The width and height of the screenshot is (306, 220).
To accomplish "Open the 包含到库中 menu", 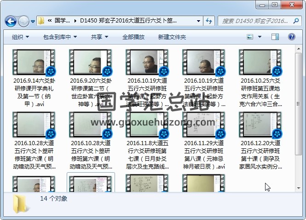I will point(60,37).
